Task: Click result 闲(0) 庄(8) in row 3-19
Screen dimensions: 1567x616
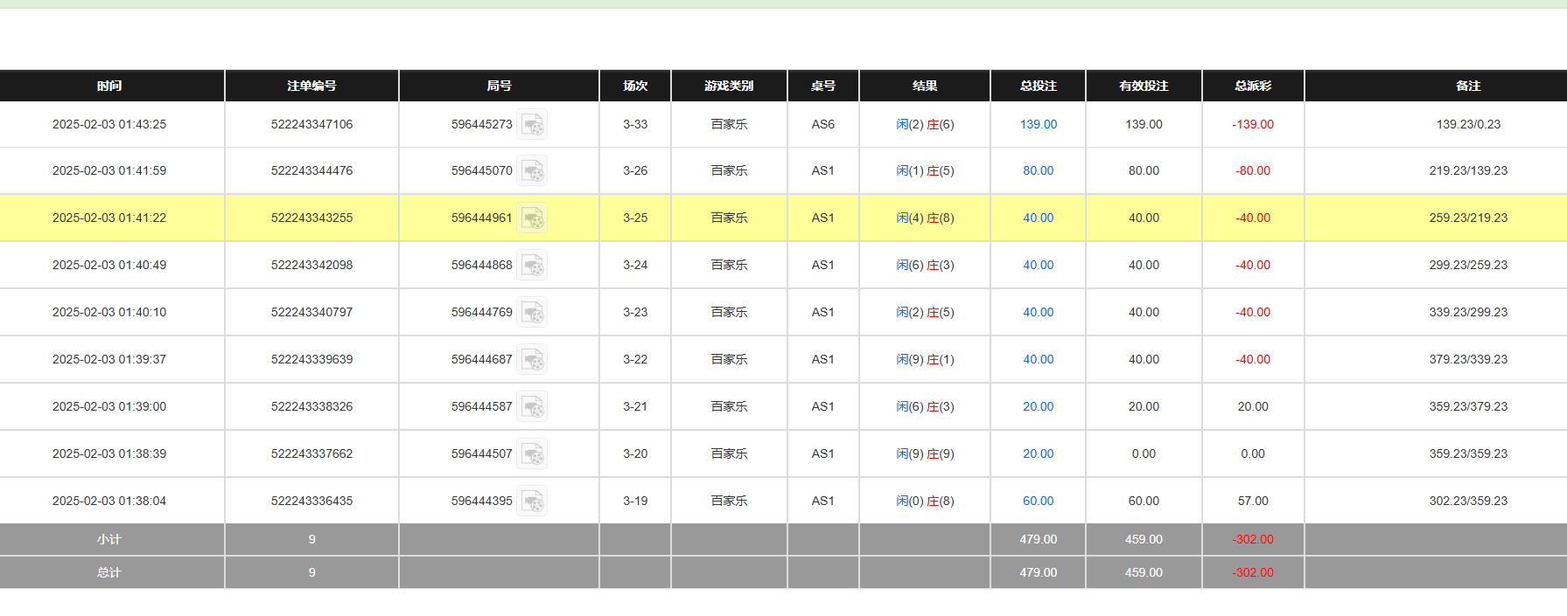Action: (924, 502)
